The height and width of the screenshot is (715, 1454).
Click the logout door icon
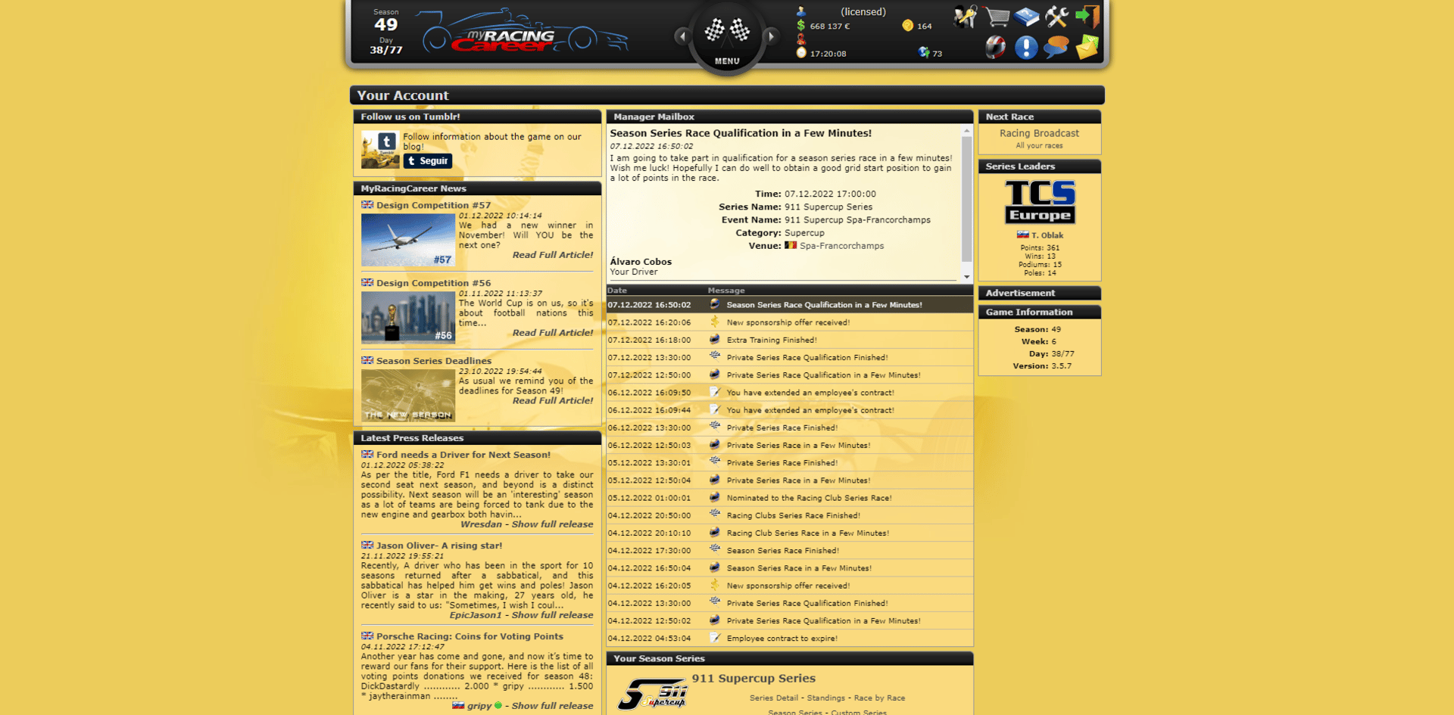point(1087,16)
